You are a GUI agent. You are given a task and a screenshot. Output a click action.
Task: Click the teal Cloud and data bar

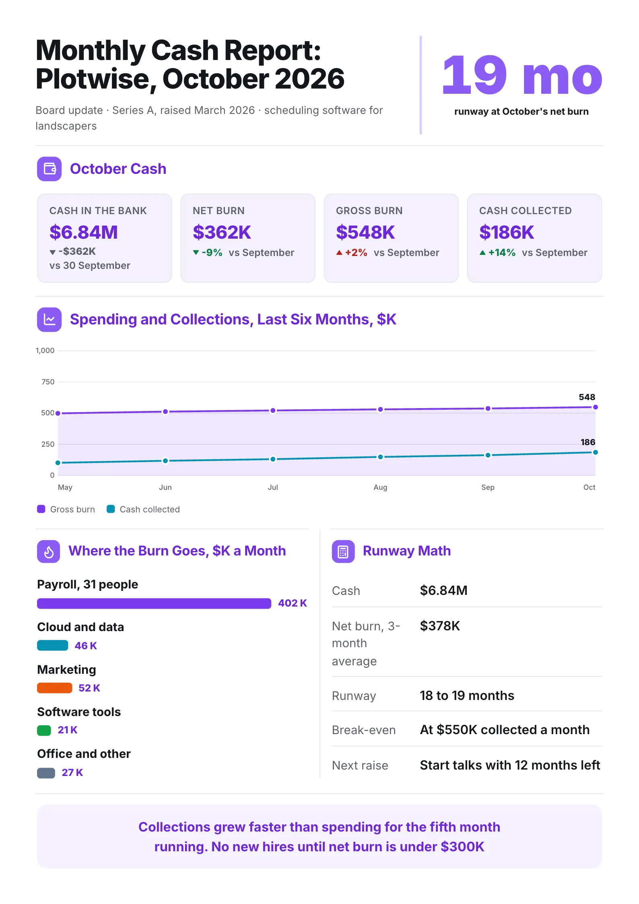coord(53,646)
